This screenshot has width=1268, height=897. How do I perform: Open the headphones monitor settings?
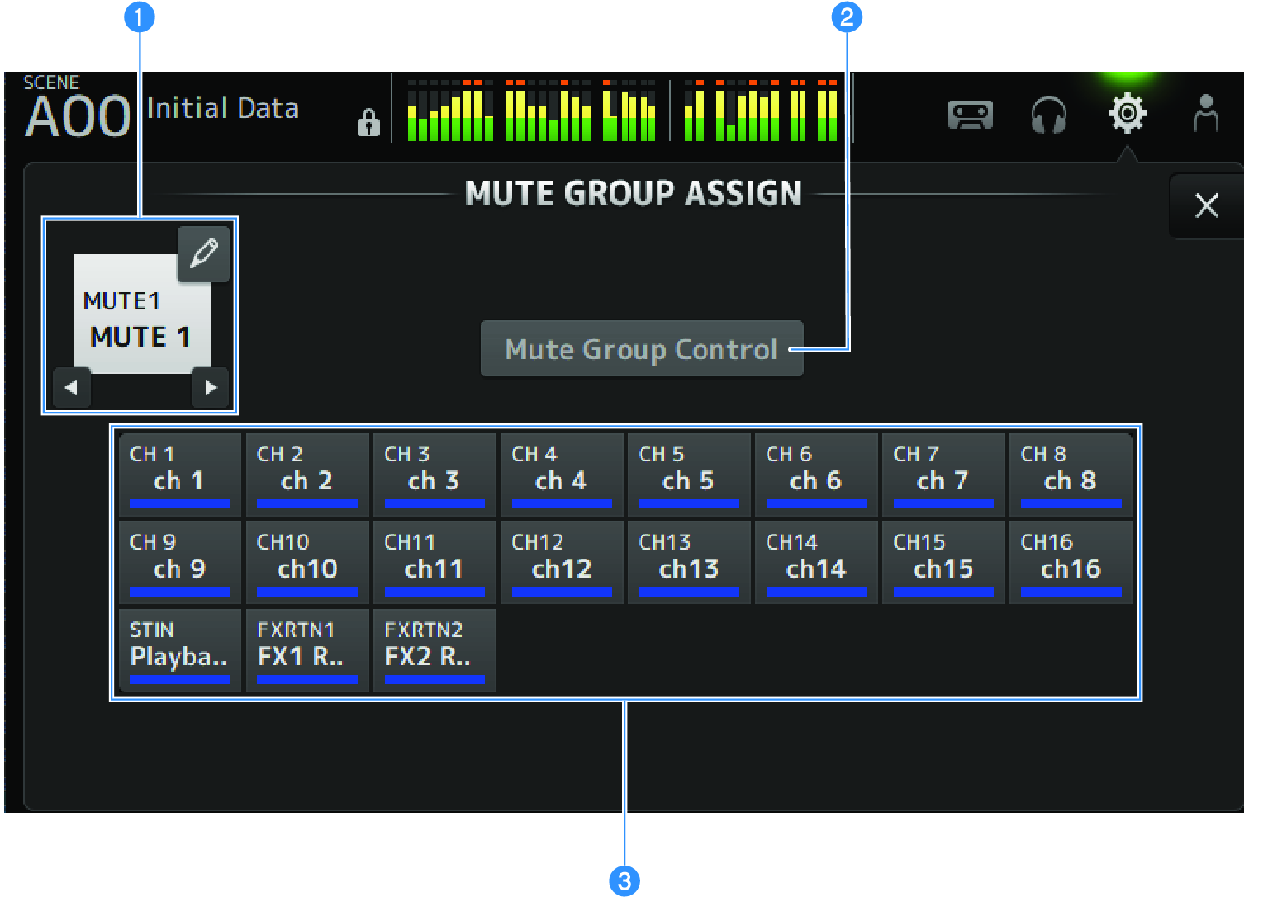pos(1048,116)
